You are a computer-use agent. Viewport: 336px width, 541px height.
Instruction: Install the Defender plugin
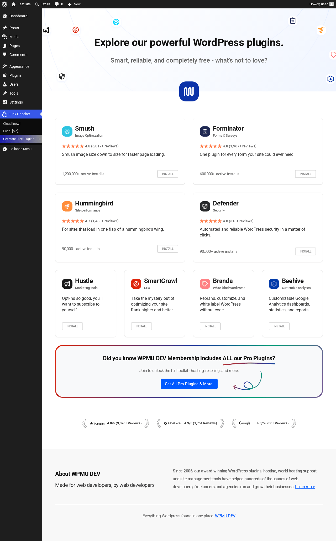(x=306, y=251)
